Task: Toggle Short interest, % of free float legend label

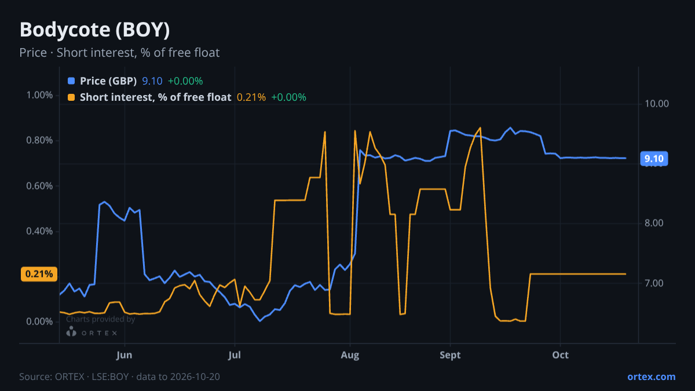Action: tap(155, 97)
